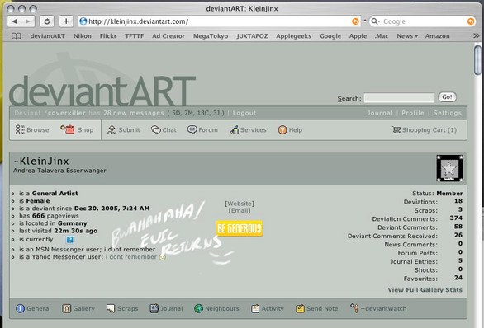Focus the deviantART Search input field
The height and width of the screenshot is (328, 484).
[399, 97]
